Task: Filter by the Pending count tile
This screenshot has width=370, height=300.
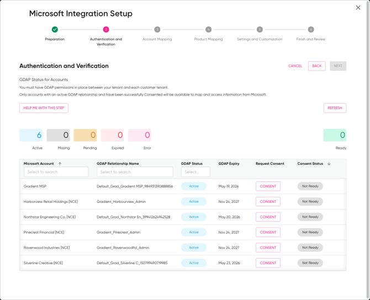Action: pyautogui.click(x=85, y=135)
